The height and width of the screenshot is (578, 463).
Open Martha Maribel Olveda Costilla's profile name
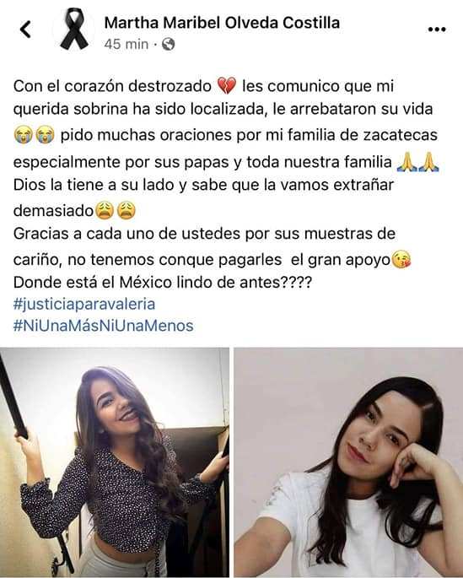click(x=222, y=23)
